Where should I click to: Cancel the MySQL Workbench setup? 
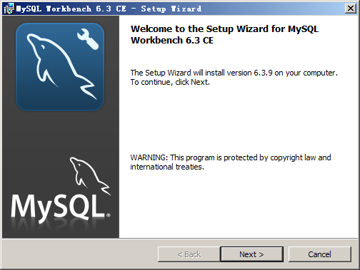pyautogui.click(x=319, y=254)
